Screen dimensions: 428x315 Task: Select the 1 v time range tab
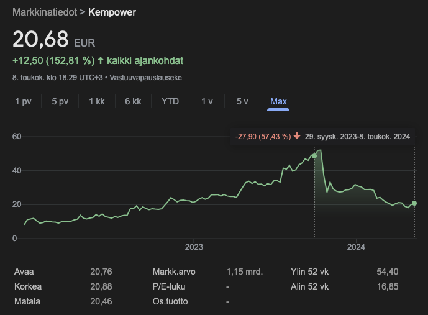click(207, 101)
